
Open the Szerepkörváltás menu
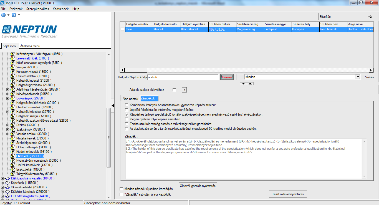(37, 9)
